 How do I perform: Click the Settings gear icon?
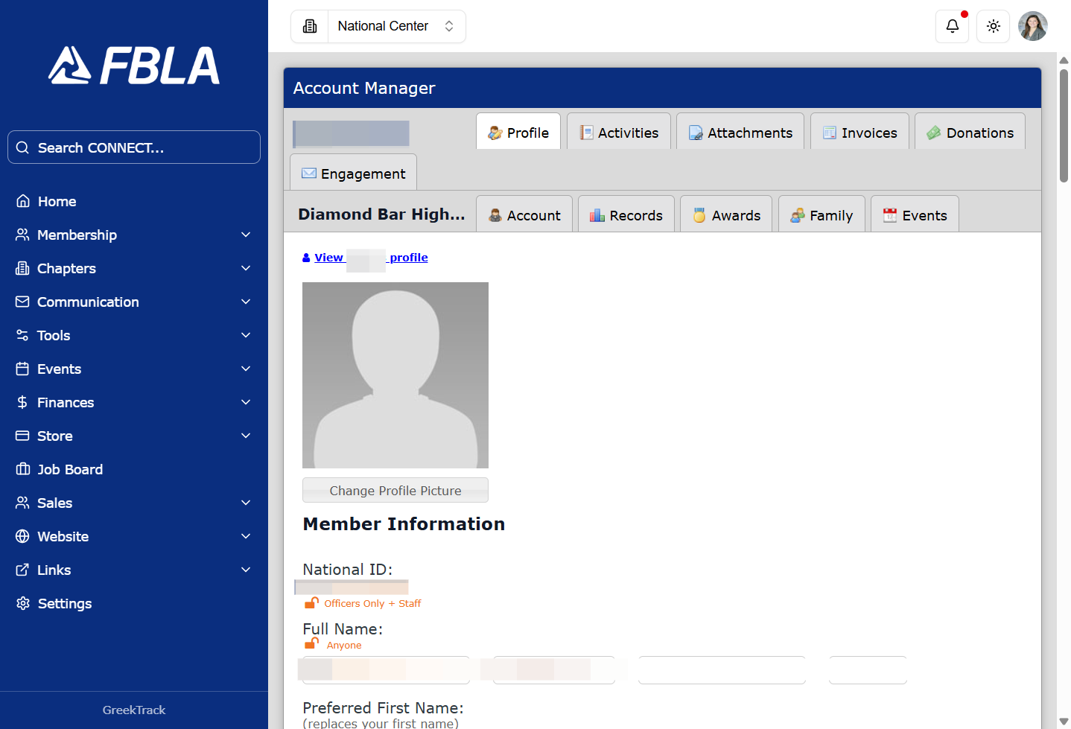(x=23, y=603)
